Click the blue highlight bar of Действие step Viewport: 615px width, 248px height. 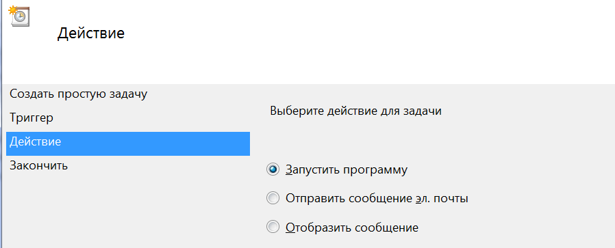[x=128, y=143]
